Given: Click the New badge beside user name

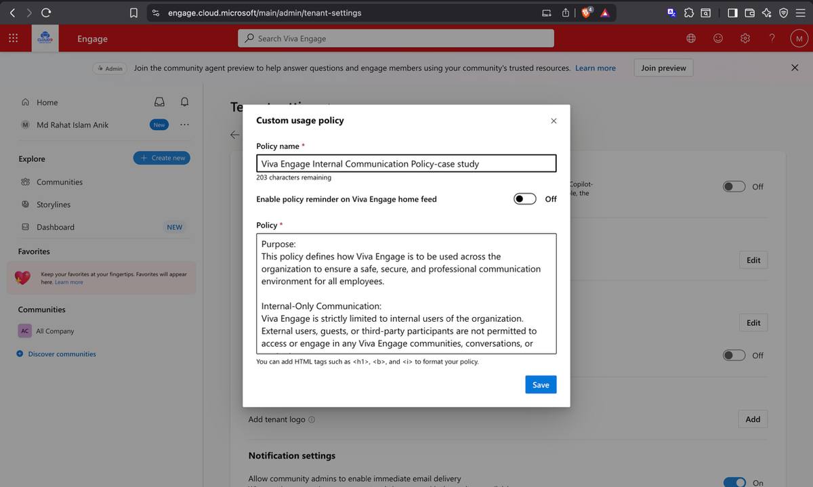Looking at the screenshot, I should (159, 125).
